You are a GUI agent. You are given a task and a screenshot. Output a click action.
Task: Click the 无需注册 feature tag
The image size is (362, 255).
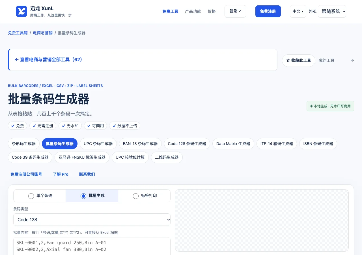[43, 126]
